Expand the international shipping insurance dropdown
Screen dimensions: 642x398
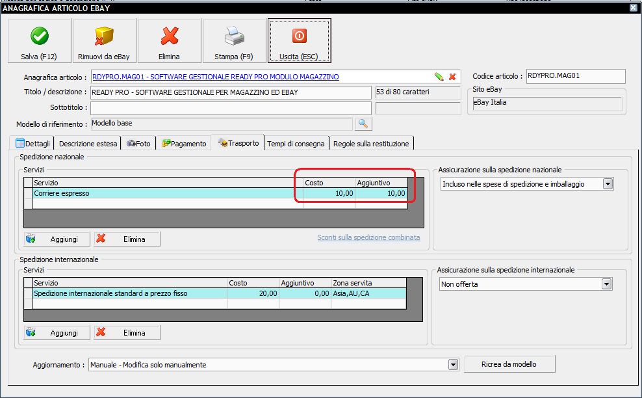606,284
